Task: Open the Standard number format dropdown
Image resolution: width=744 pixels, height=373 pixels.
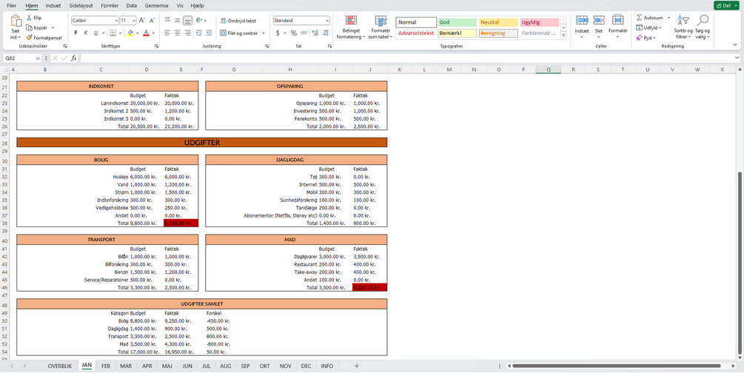Action: (327, 21)
